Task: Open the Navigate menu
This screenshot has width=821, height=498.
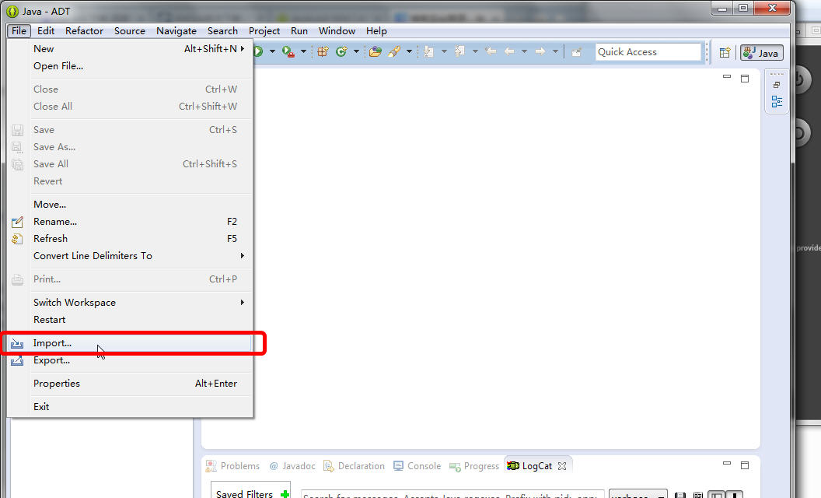Action: [x=176, y=31]
